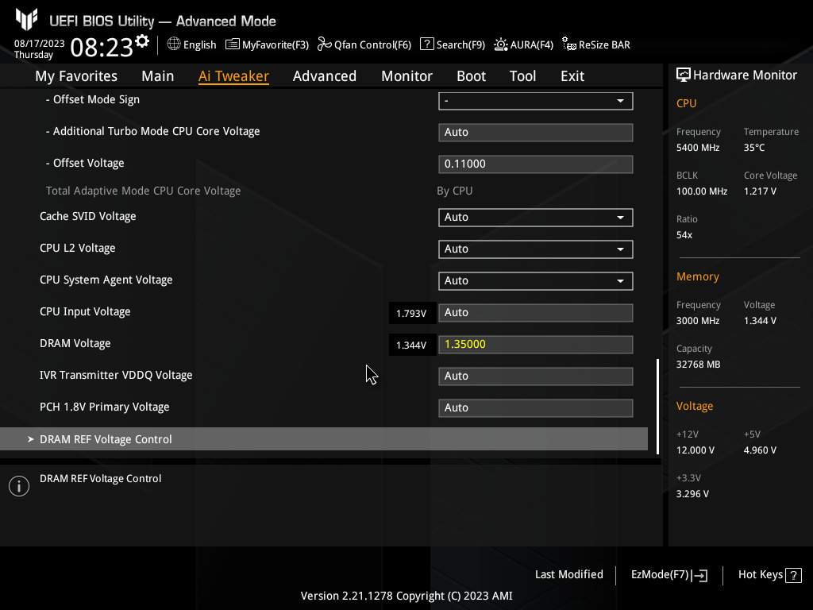Click Total Adaptive Mode CPU Core Voltage text
Viewport: 813px width, 610px height.
[x=143, y=191]
